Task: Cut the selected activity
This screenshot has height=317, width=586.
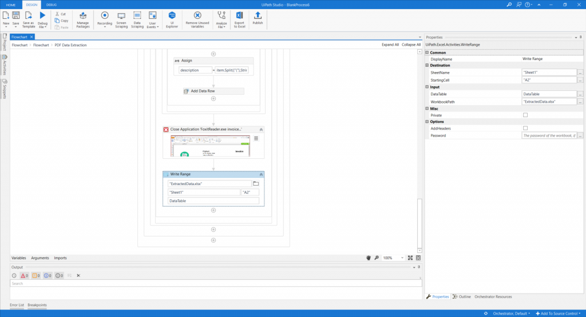Action: (61, 14)
